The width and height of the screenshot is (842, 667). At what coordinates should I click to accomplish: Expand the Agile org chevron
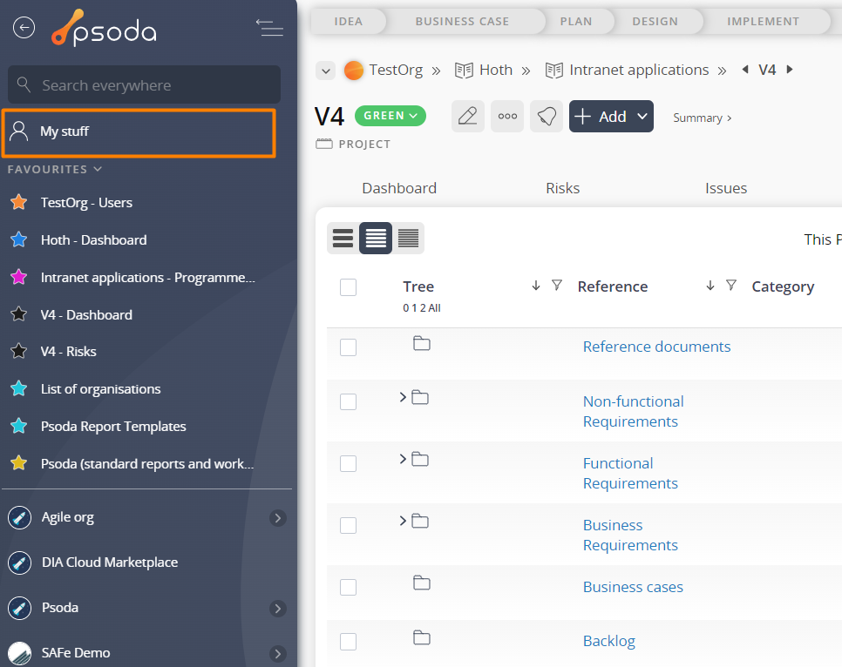point(278,518)
